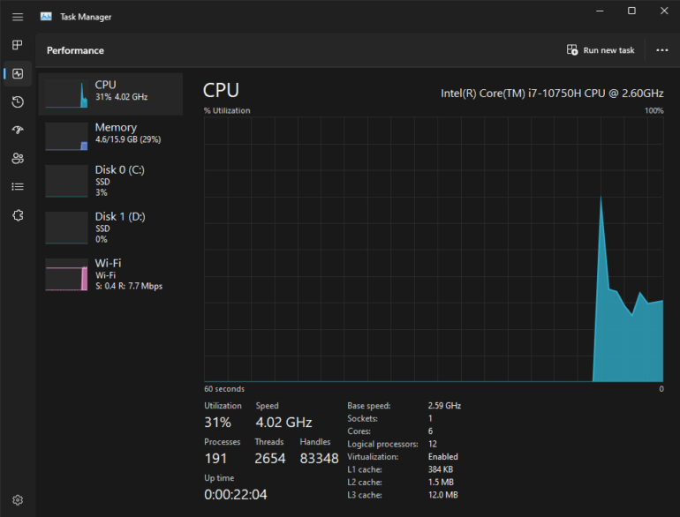The height and width of the screenshot is (517, 680).
Task: Open the Startup apps page icon
Action: pyautogui.click(x=18, y=130)
